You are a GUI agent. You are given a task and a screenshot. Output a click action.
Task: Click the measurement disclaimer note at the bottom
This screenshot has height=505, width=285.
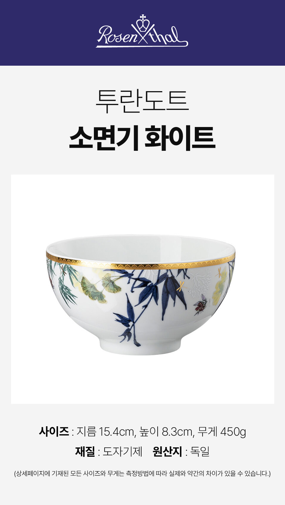142,474
